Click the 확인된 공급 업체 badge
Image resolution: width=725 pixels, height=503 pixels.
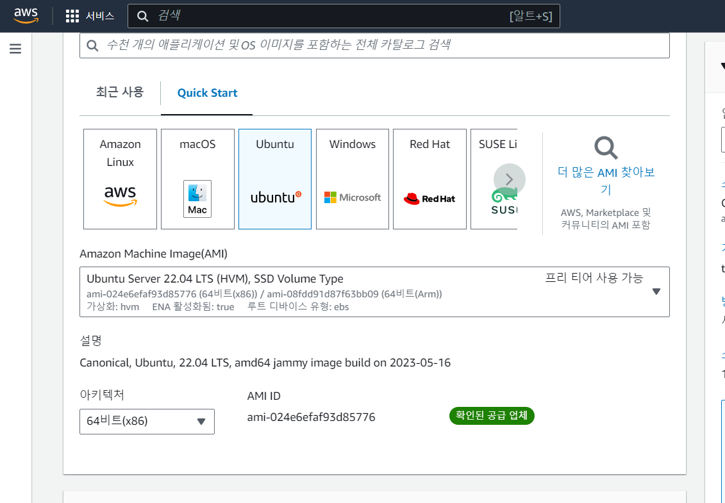pos(492,416)
